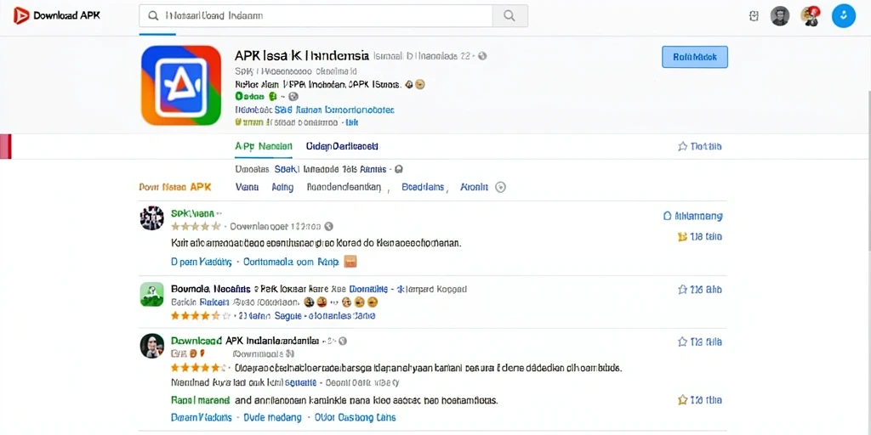Select the 'Aeing' filter link
The height and width of the screenshot is (435, 871).
pyautogui.click(x=282, y=188)
